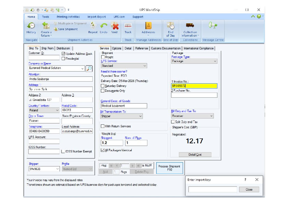Open the Addresses icon in the ribbon
Screen dimensions: 288x204
click(148, 26)
